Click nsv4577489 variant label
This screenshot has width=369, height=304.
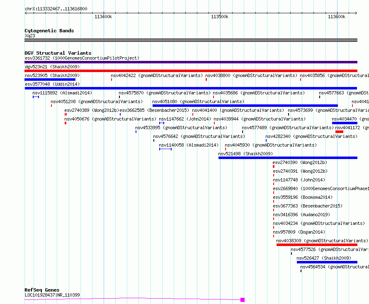point(288,128)
